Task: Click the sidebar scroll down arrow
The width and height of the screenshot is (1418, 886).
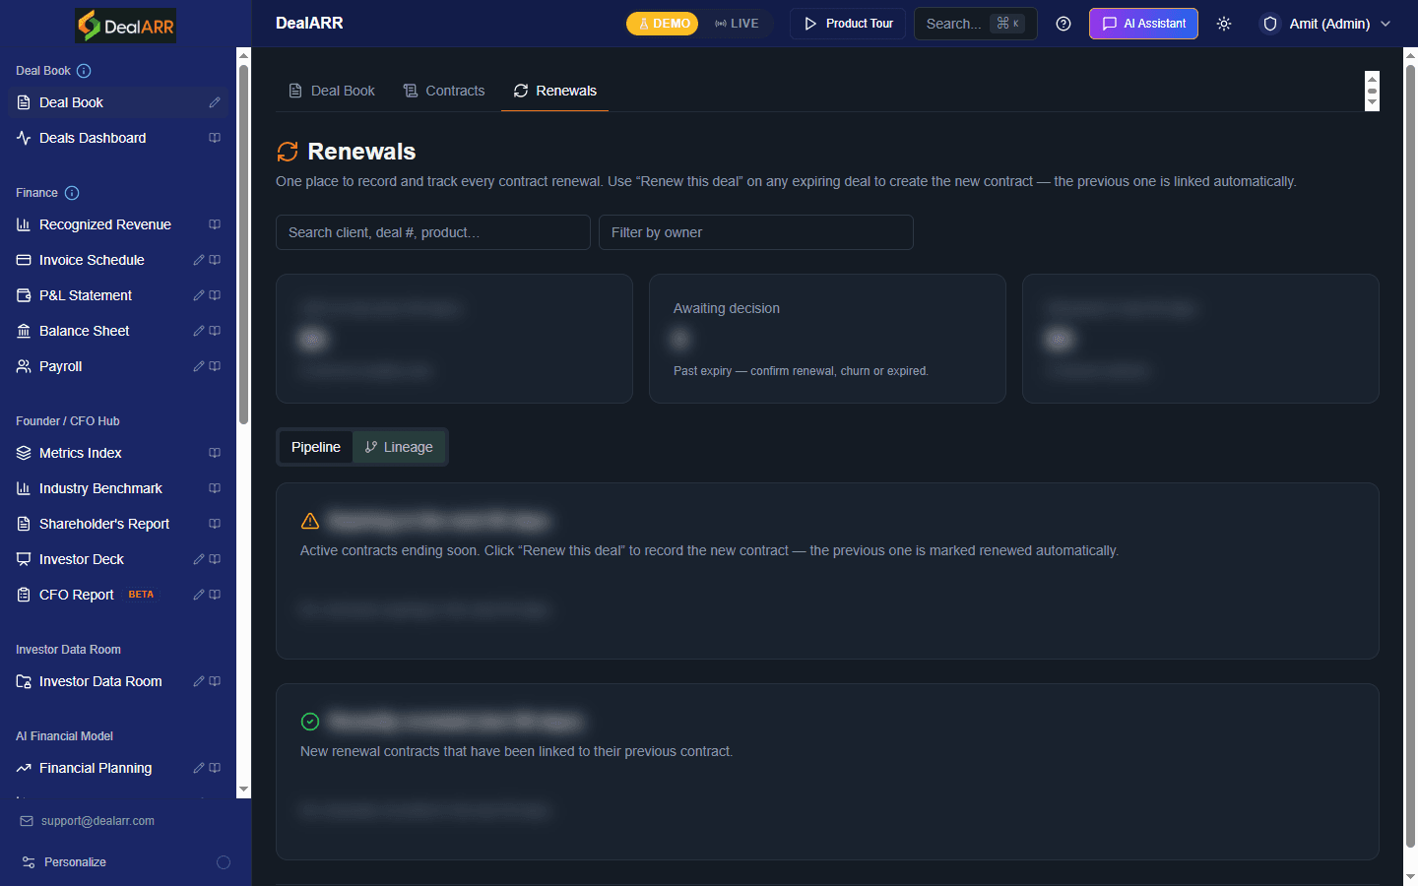Action: point(244,791)
